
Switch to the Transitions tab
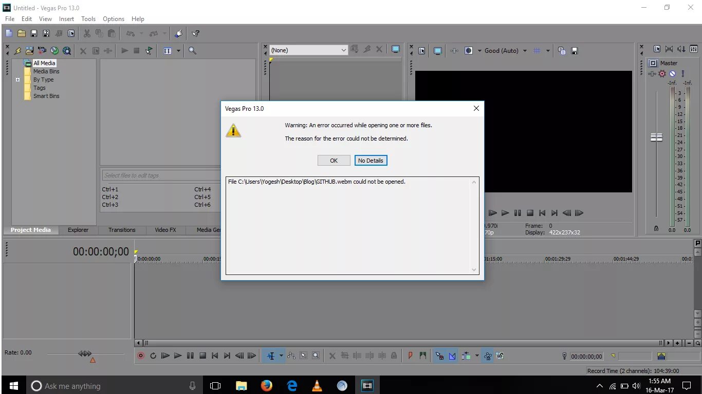pyautogui.click(x=122, y=230)
